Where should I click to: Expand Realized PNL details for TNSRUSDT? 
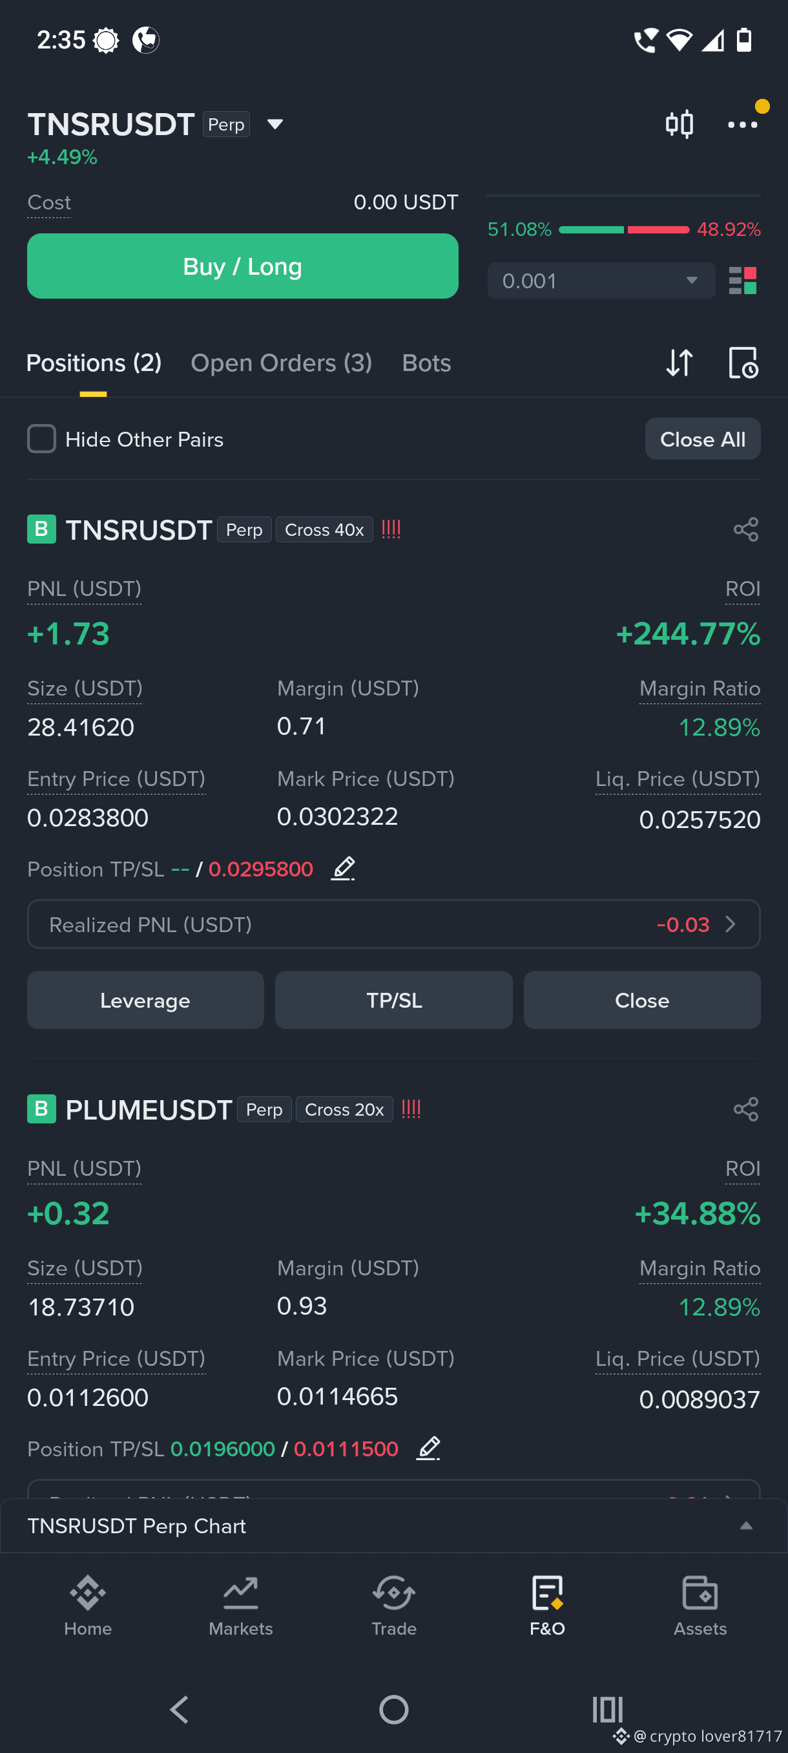tap(393, 924)
